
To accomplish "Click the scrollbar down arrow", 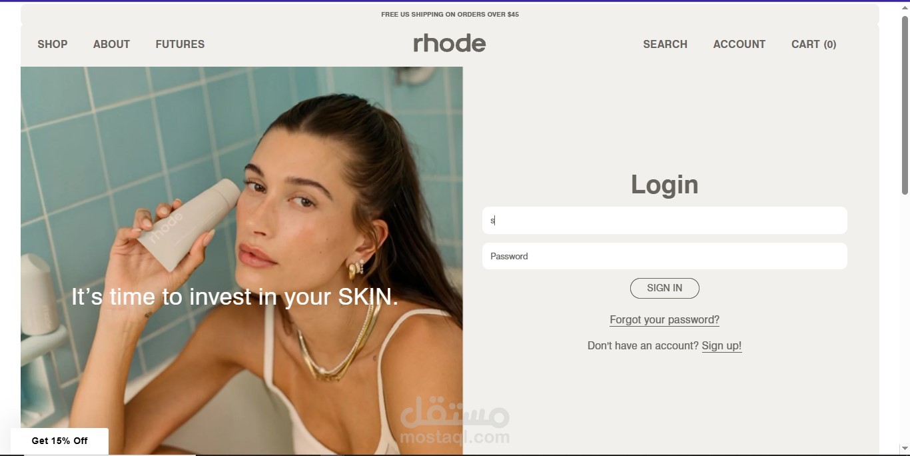I will pos(905,449).
